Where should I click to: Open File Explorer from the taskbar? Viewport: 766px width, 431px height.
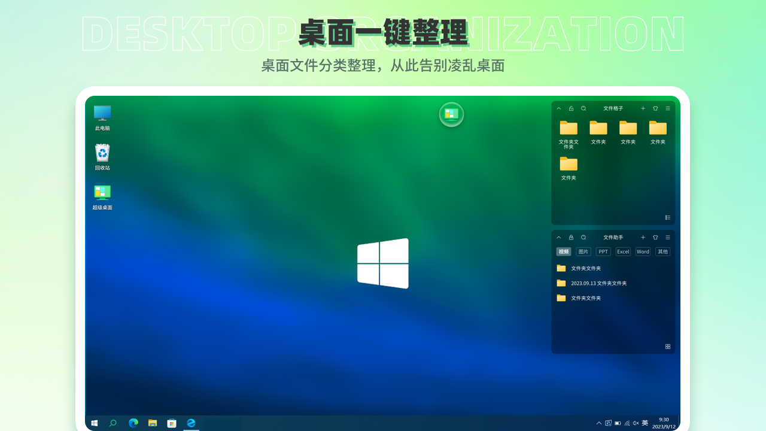click(x=153, y=423)
